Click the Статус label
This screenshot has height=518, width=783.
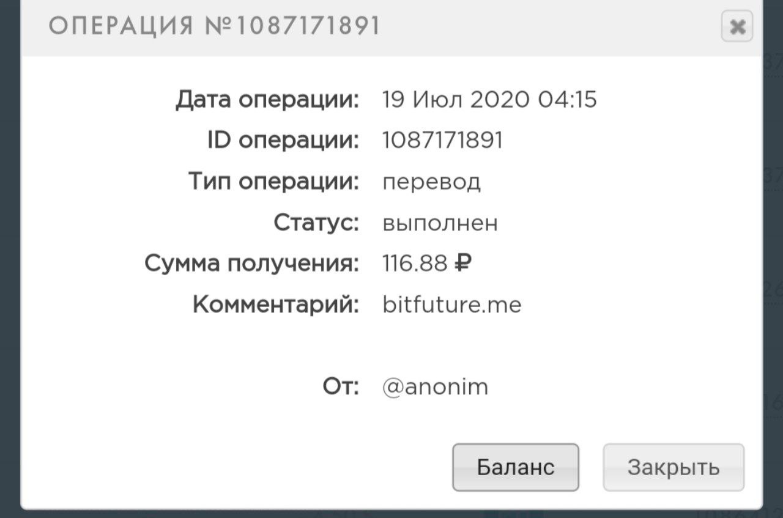click(316, 223)
